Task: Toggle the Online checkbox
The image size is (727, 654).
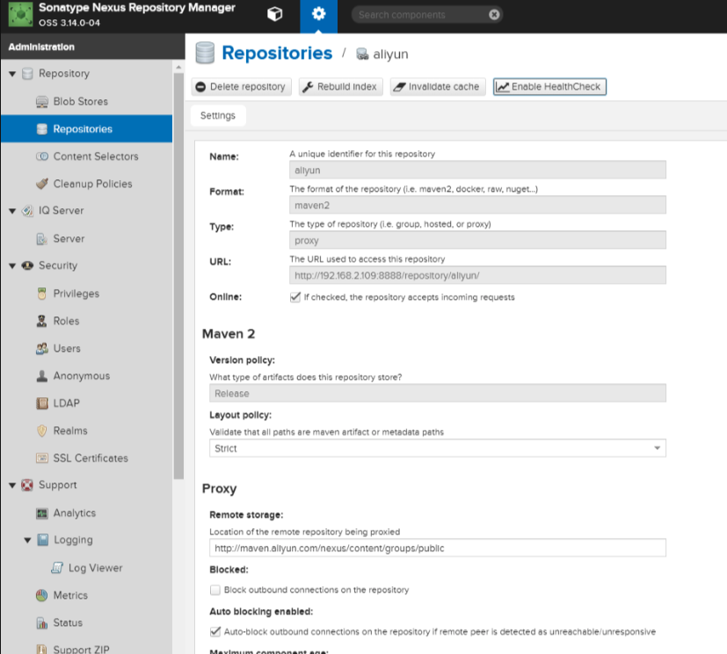Action: pyautogui.click(x=294, y=297)
